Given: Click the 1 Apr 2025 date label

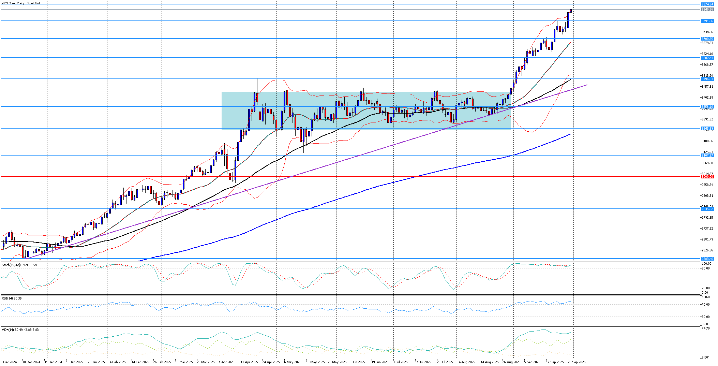Looking at the screenshot, I should point(227,362).
